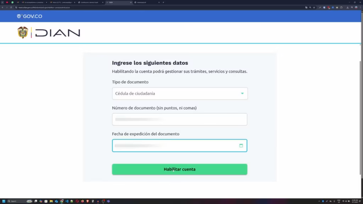Open Visual Studio Code from the taskbar
Screen dimensions: 363x204
(67, 201)
